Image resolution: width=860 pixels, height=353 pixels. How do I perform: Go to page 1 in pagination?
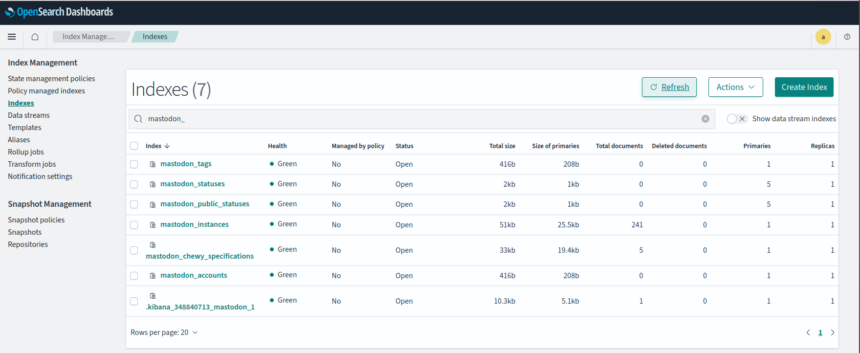coord(820,332)
